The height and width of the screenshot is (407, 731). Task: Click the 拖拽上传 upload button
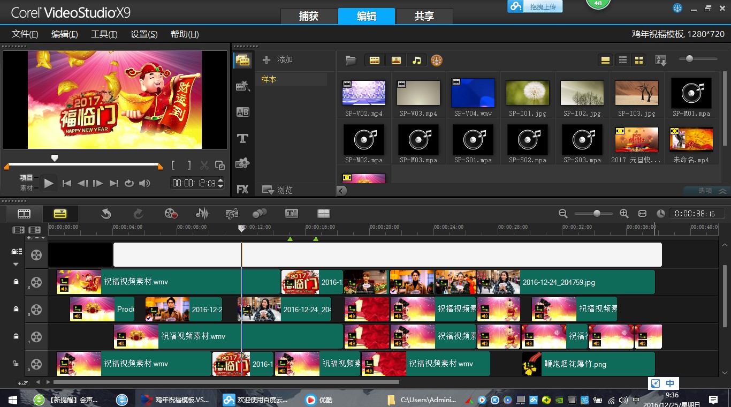[535, 6]
